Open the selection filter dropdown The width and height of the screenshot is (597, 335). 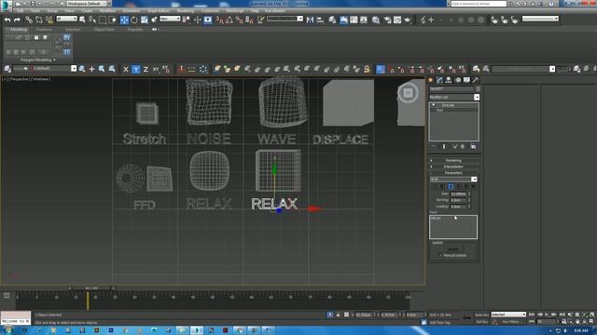(66, 19)
